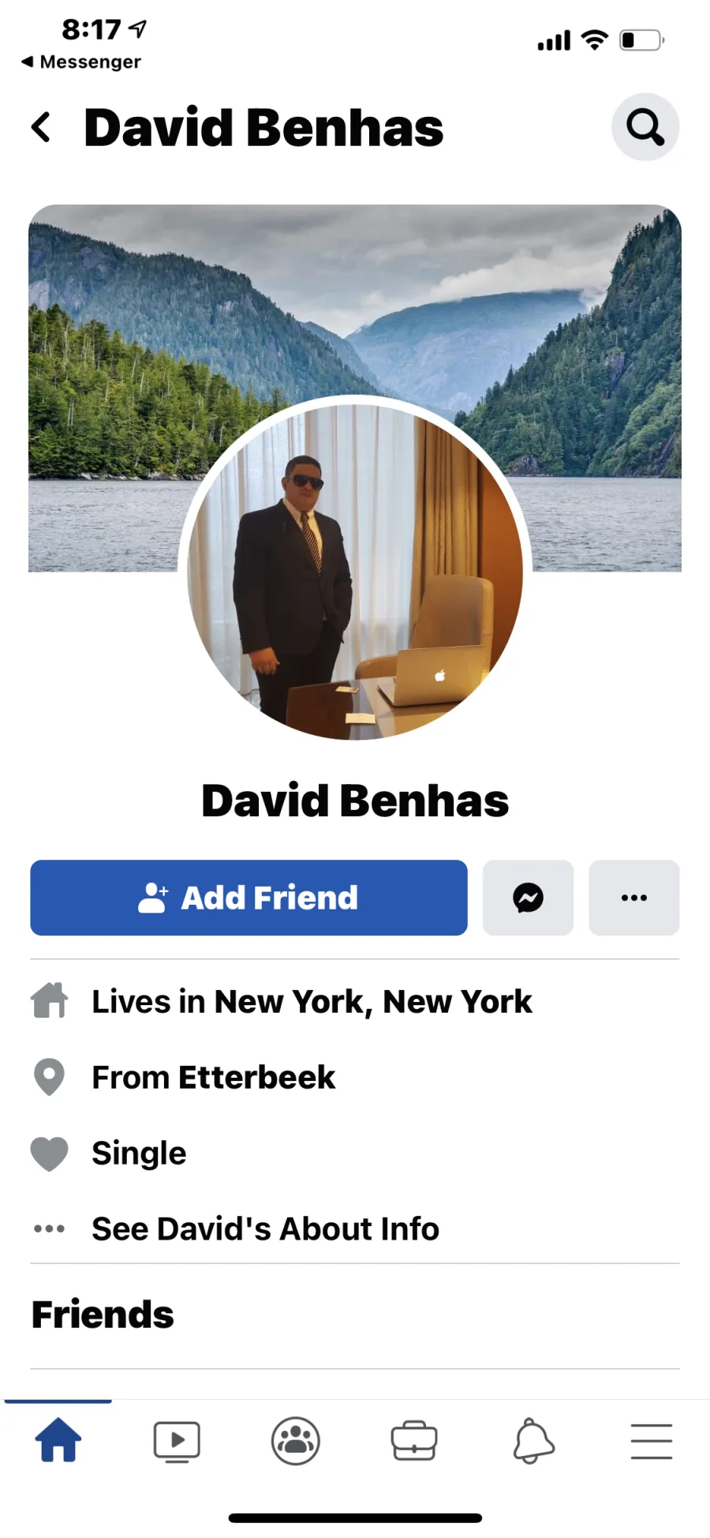
Task: View David's circular profile picture
Action: pos(355,572)
